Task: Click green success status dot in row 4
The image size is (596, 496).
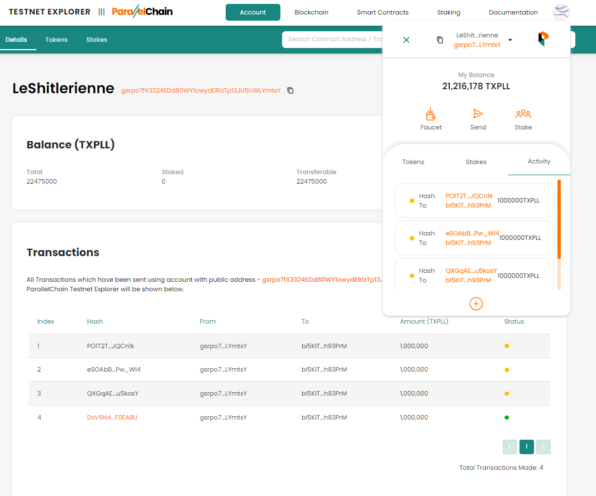Action: point(507,417)
